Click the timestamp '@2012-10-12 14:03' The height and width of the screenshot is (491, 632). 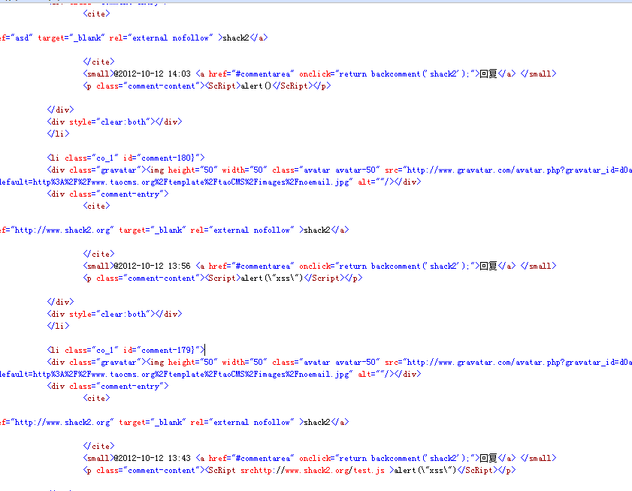[x=152, y=74]
